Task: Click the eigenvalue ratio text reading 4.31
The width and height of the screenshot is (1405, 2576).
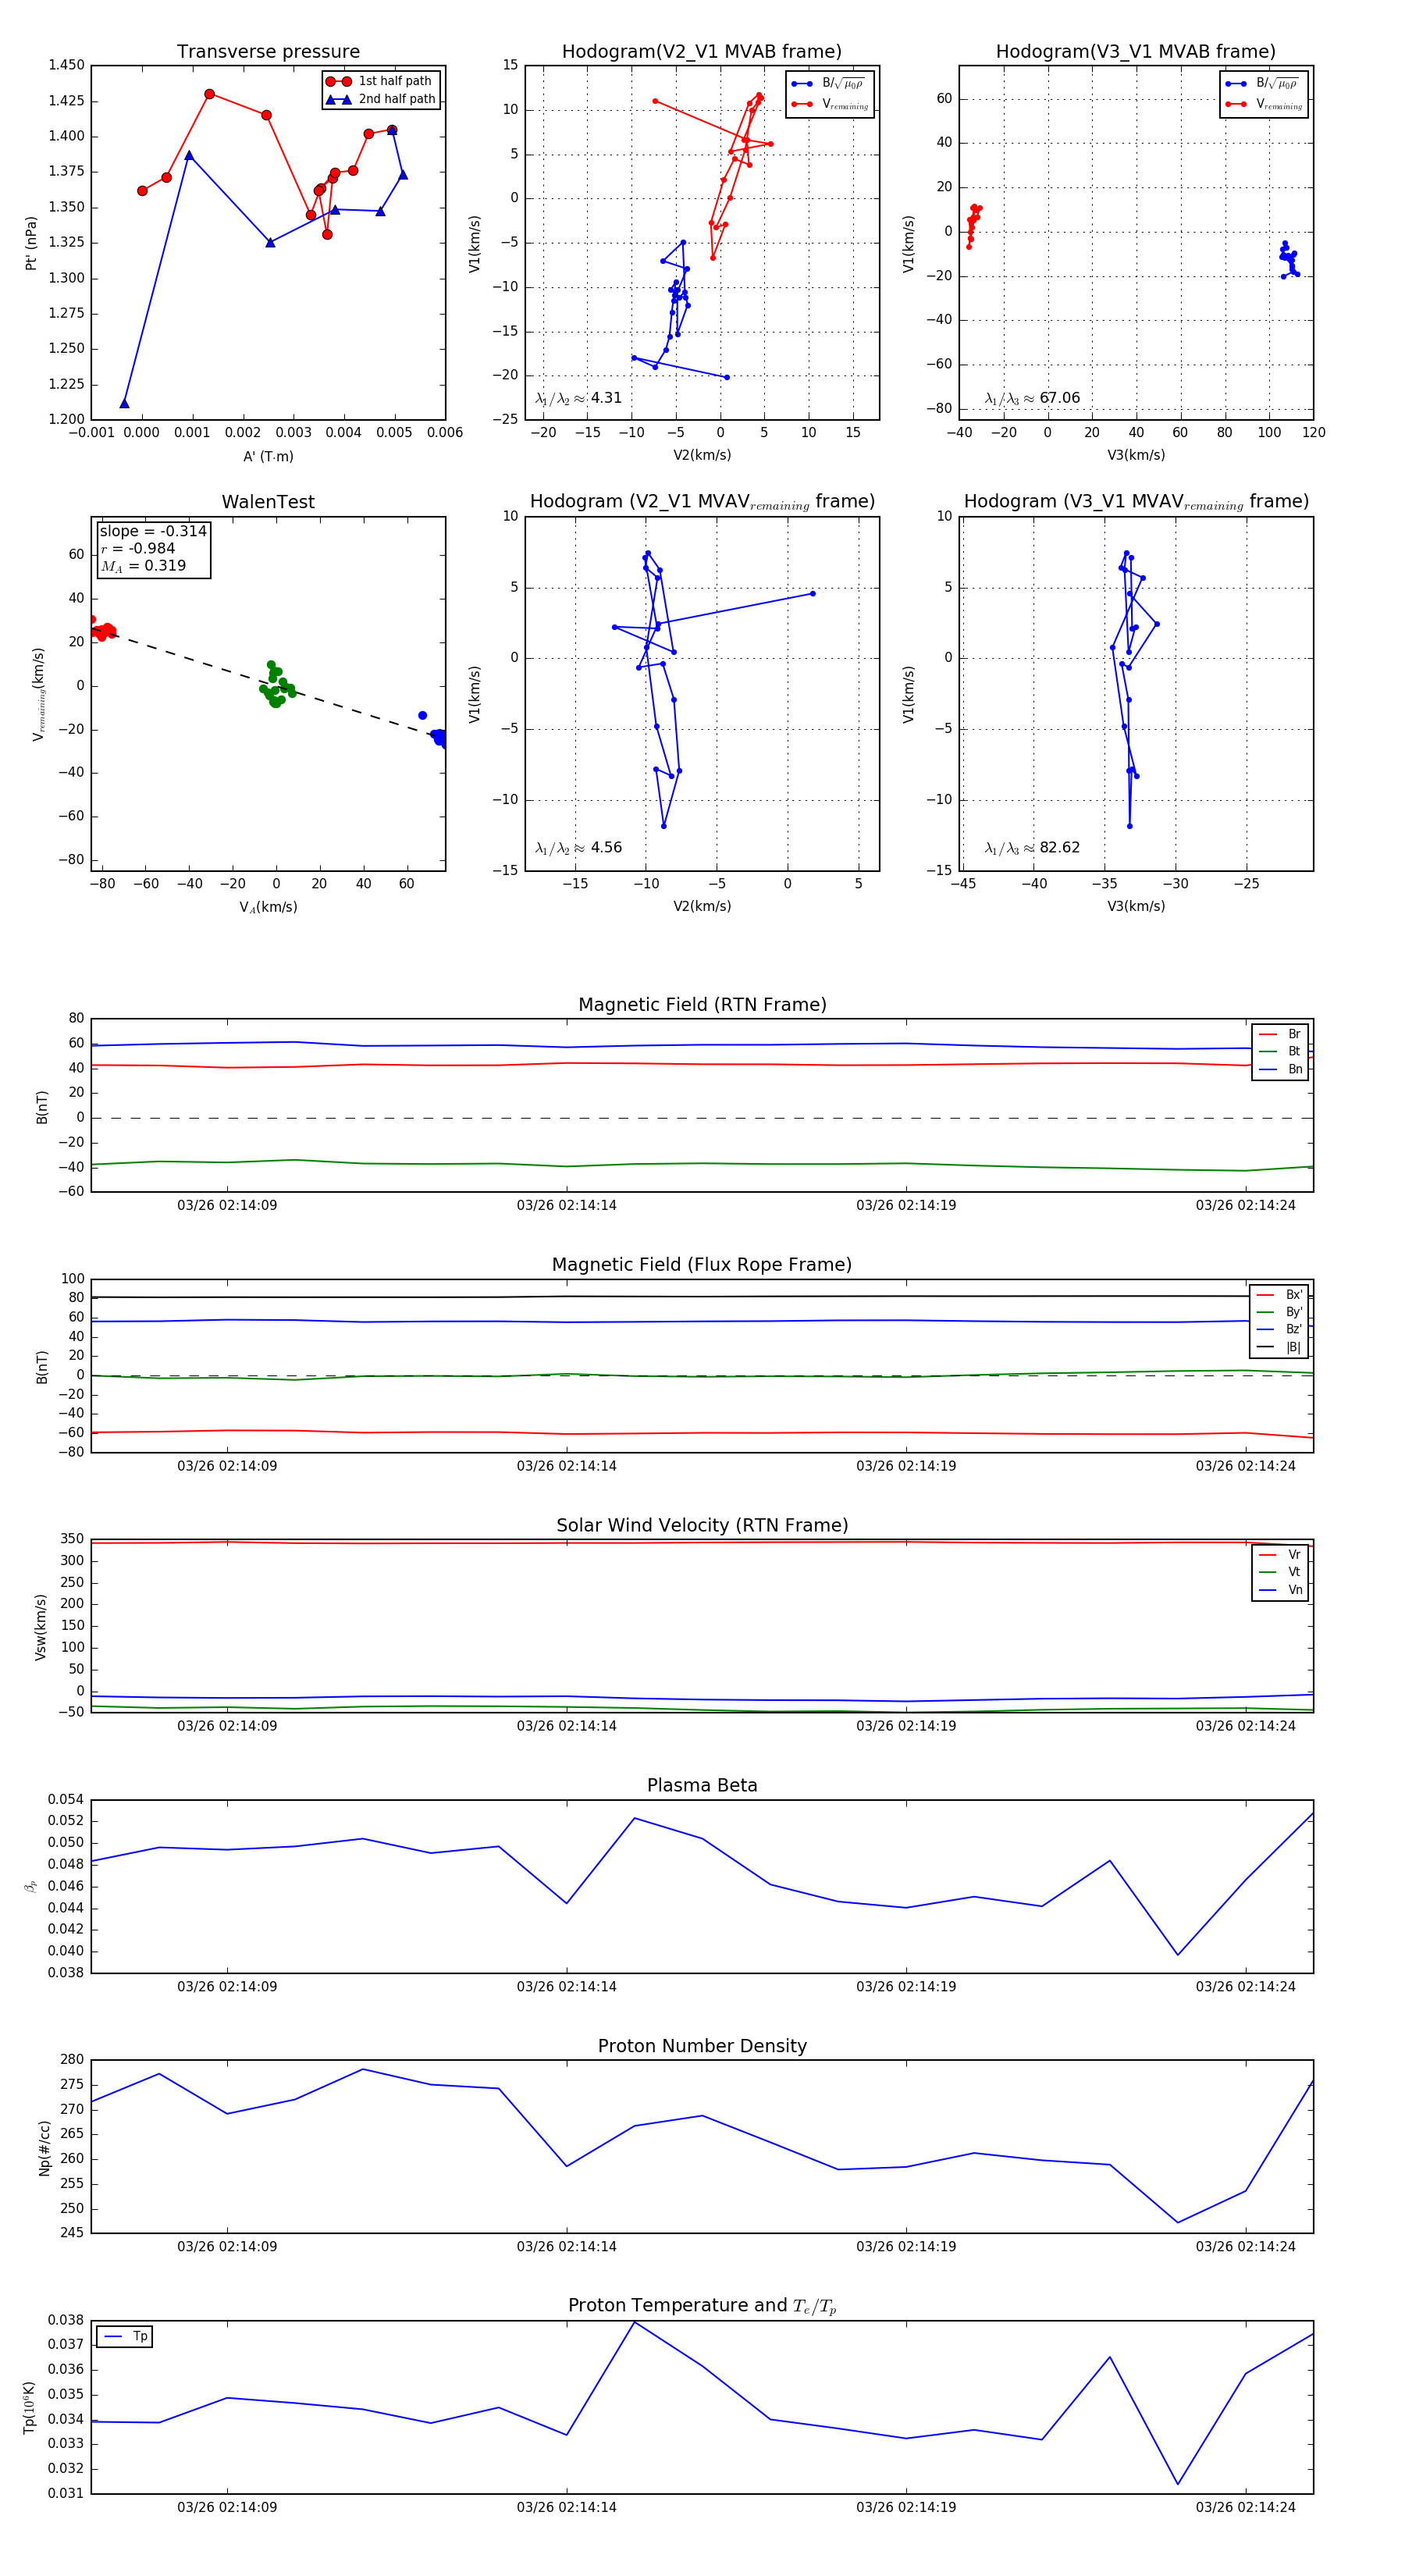Action: (578, 398)
